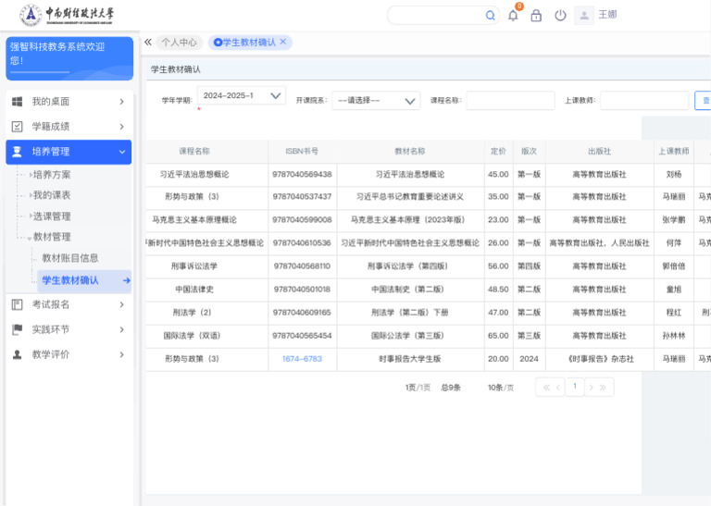Click username 王娜 in header
The height and width of the screenshot is (506, 711).
(x=607, y=15)
